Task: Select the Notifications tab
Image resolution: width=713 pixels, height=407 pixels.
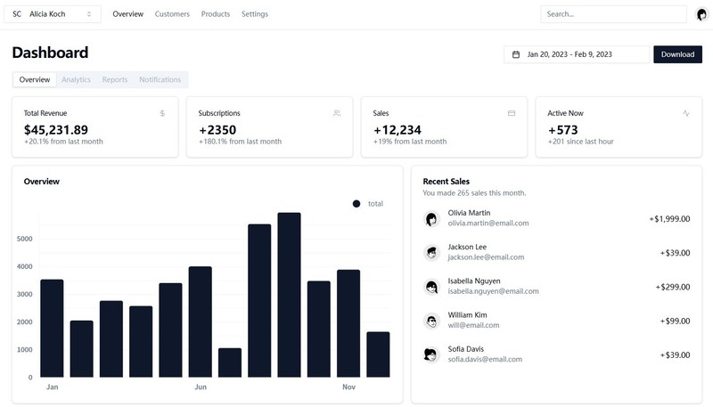Action: tap(160, 79)
